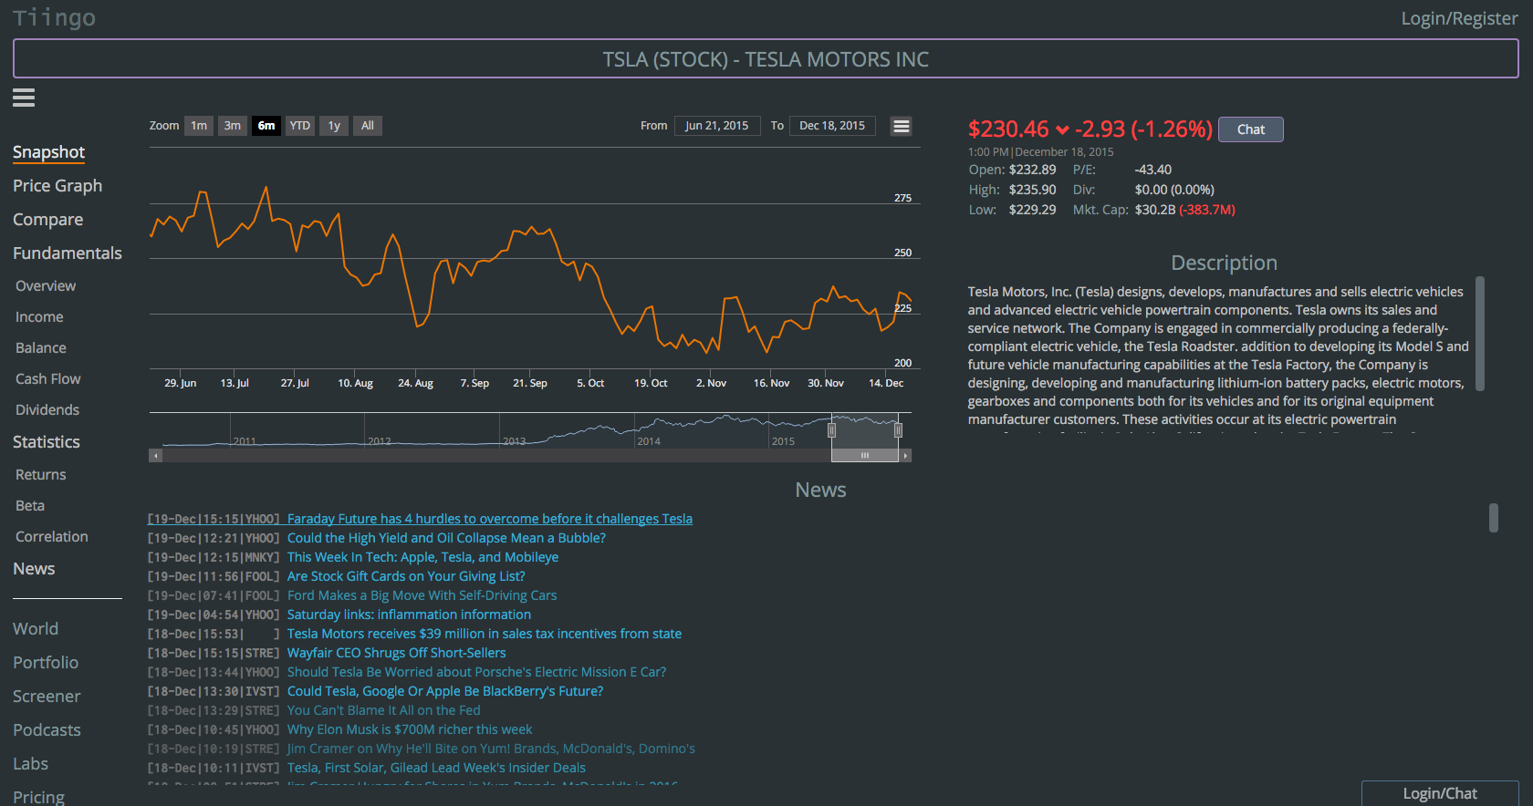This screenshot has width=1533, height=806.
Task: Open the chart export menu icon
Action: (901, 127)
